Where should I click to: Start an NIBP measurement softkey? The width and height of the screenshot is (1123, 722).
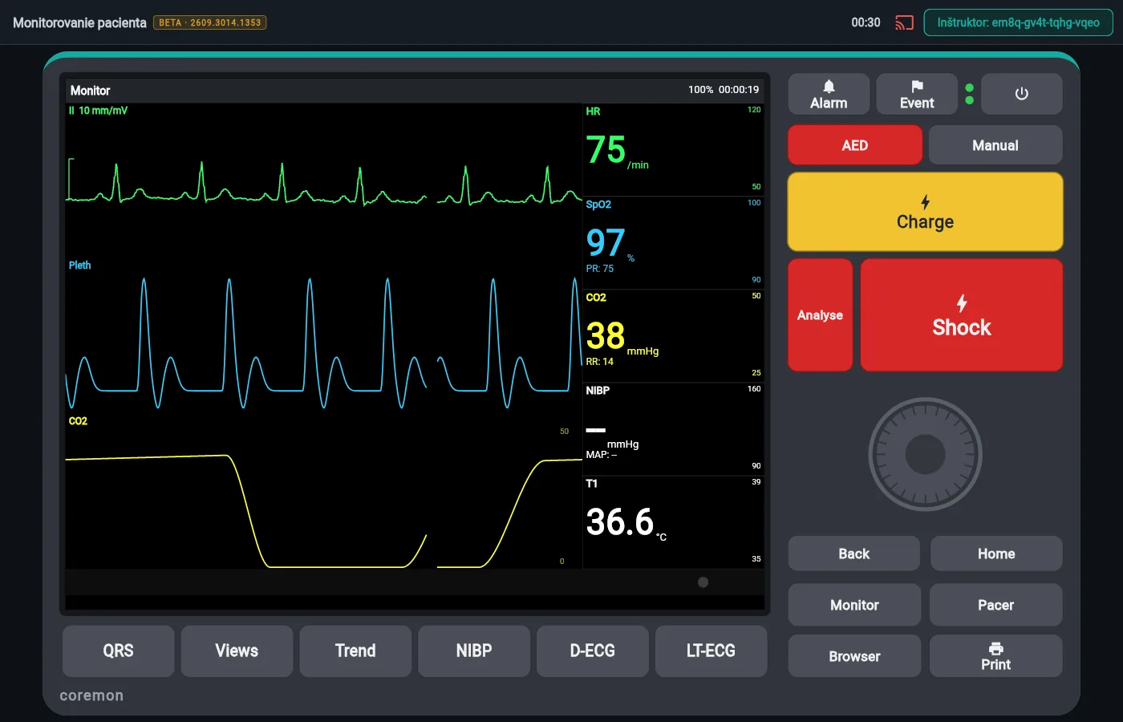point(474,651)
